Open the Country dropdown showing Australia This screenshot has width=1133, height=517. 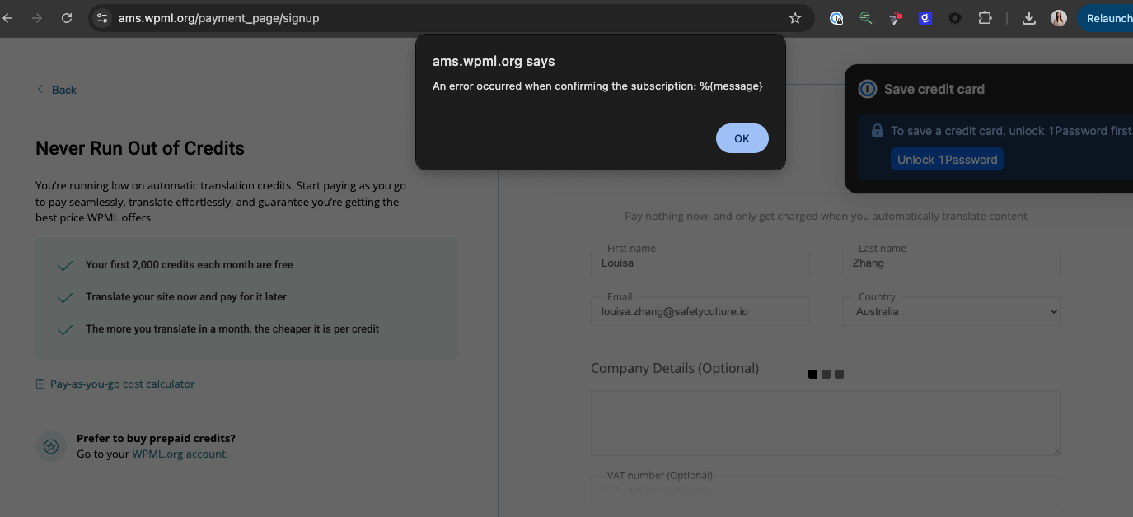(952, 311)
